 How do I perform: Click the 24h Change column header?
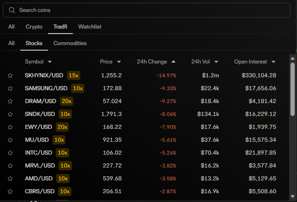152,62
